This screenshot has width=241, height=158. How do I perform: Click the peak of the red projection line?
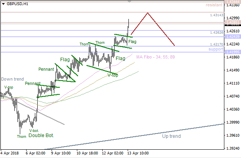[x=147, y=13]
